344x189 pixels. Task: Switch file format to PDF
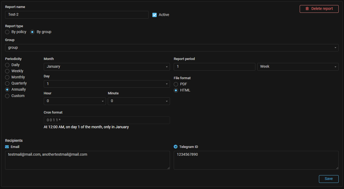(x=176, y=84)
